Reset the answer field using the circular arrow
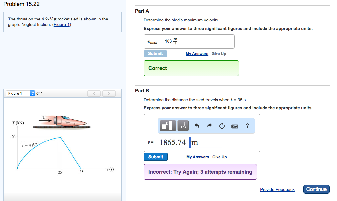 [x=222, y=126]
